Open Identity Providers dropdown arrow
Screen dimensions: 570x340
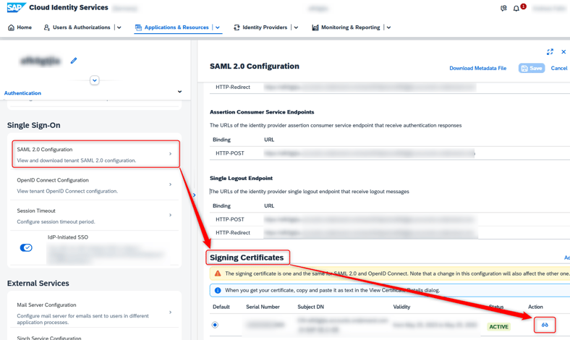(x=296, y=27)
